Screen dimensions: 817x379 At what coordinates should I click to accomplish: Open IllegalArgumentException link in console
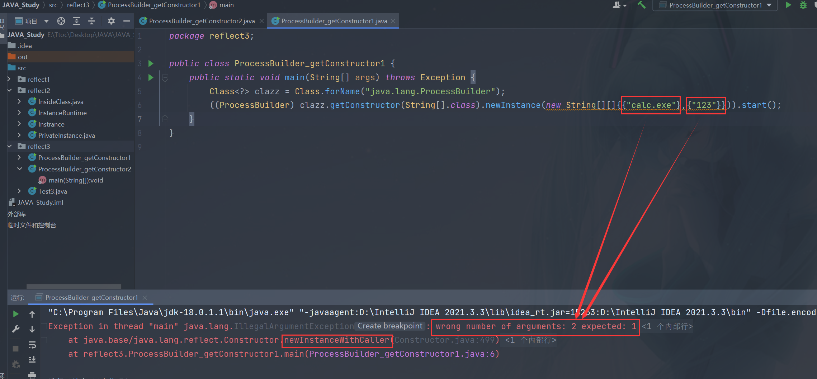coord(294,326)
